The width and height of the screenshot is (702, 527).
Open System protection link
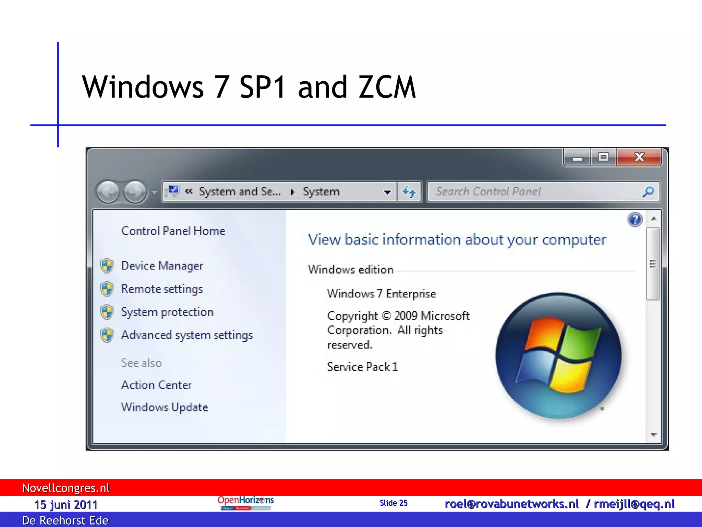167,312
